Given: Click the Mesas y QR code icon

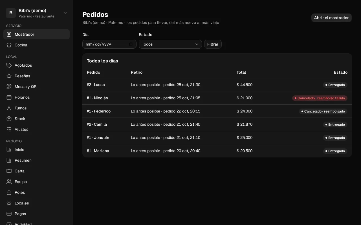Looking at the screenshot, I should click(9, 87).
